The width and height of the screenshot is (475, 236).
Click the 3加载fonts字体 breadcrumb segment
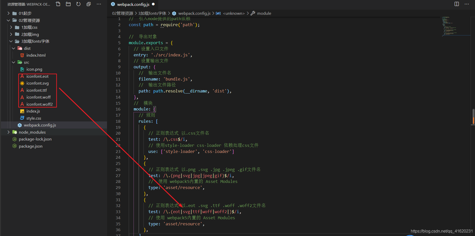pos(152,13)
